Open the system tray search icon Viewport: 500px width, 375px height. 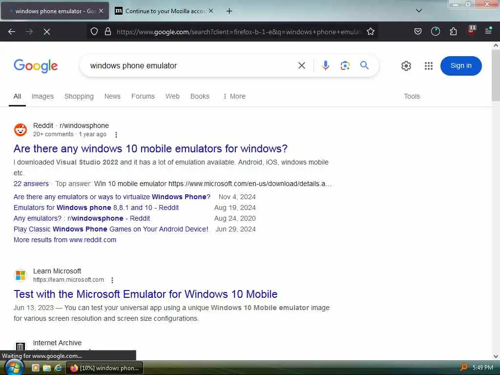[x=464, y=368]
